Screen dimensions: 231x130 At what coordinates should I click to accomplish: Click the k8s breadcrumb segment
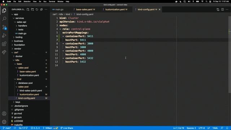[x=61, y=14]
